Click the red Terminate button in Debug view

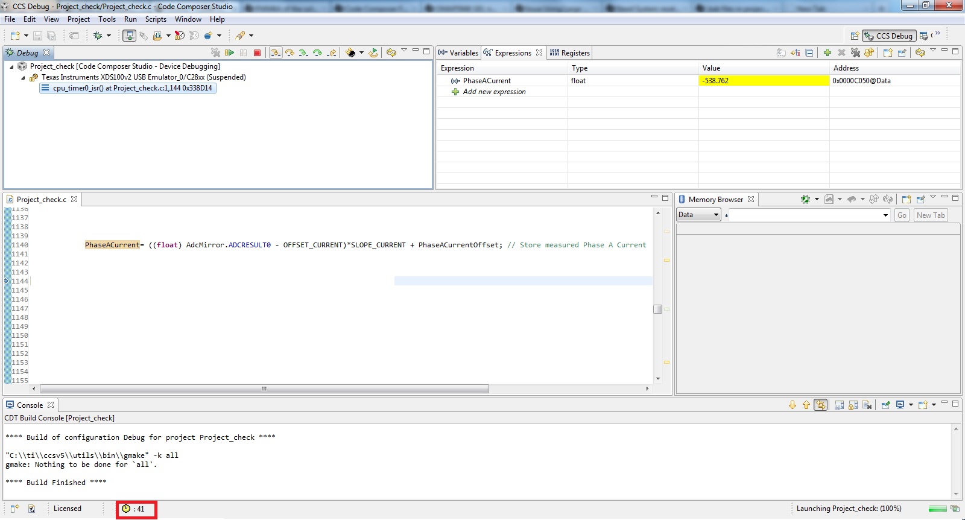pos(257,53)
